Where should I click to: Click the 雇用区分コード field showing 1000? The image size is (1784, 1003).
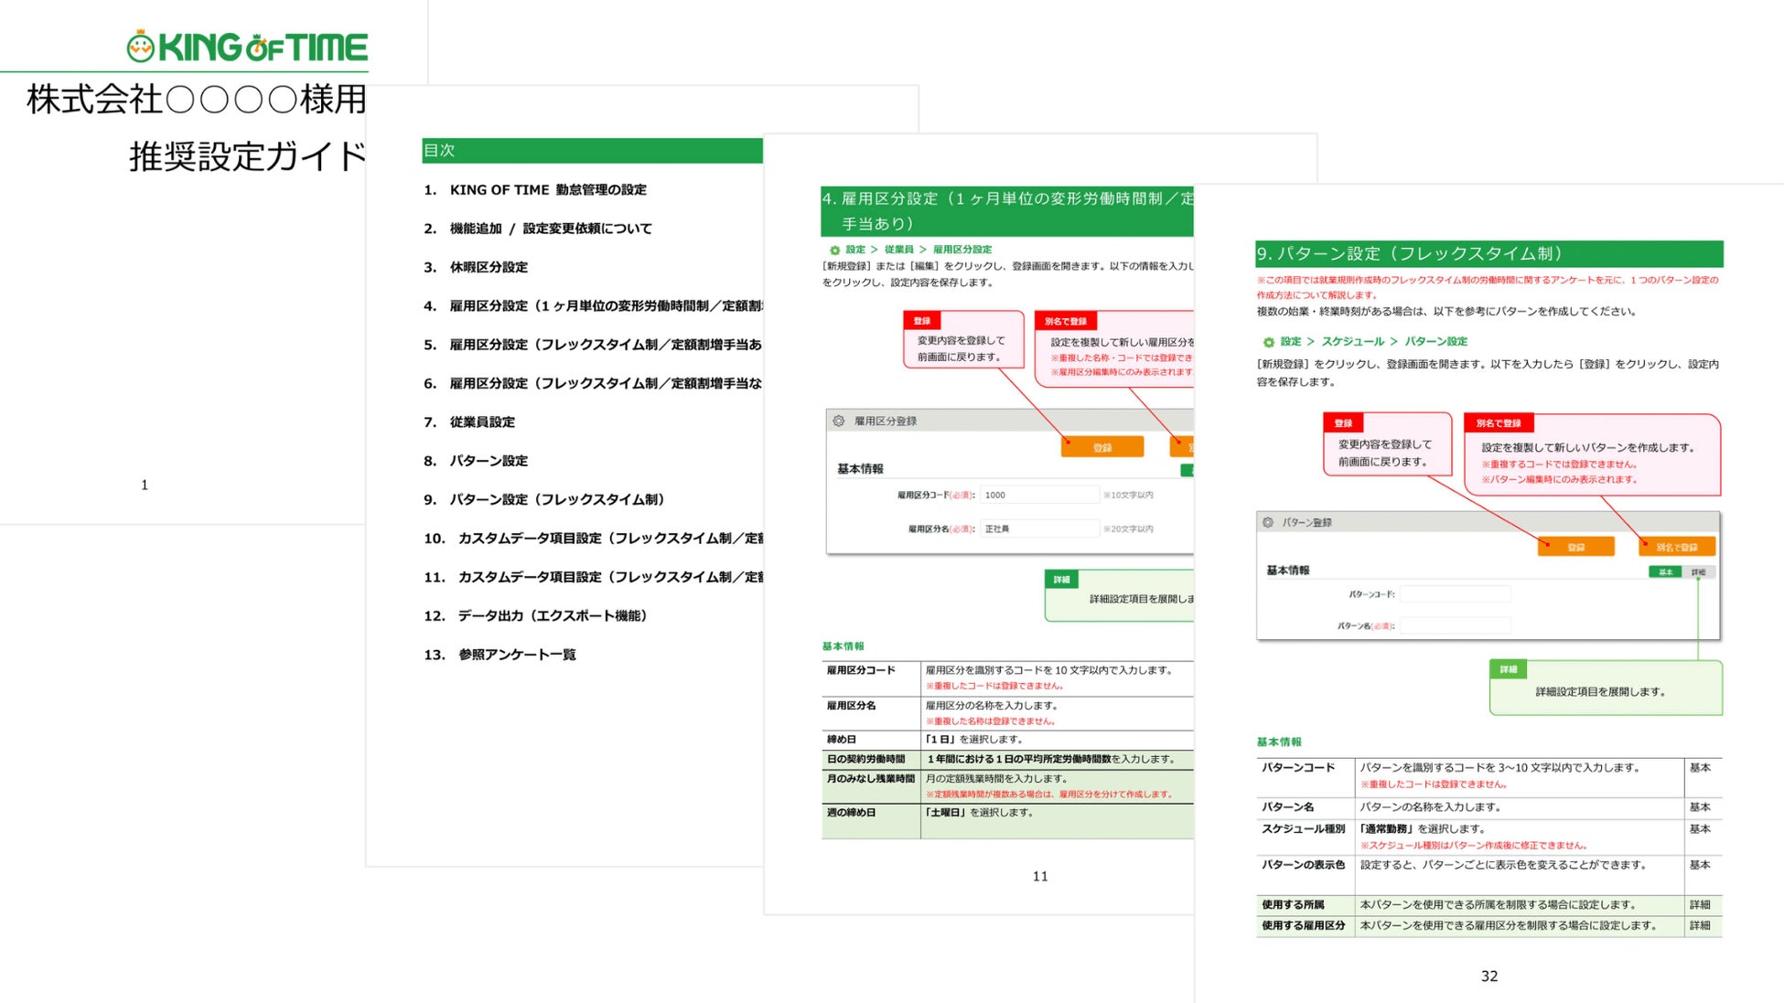[1038, 495]
